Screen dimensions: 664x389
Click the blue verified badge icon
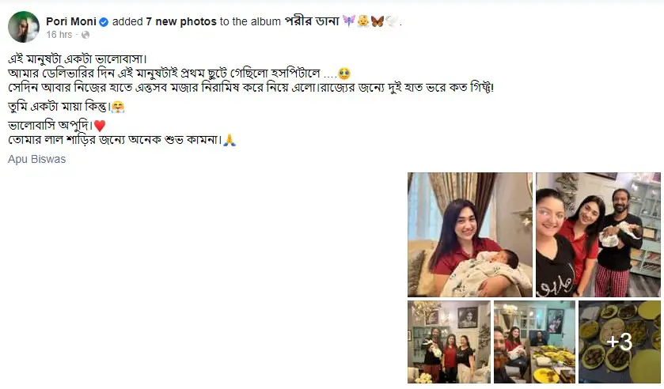point(104,22)
